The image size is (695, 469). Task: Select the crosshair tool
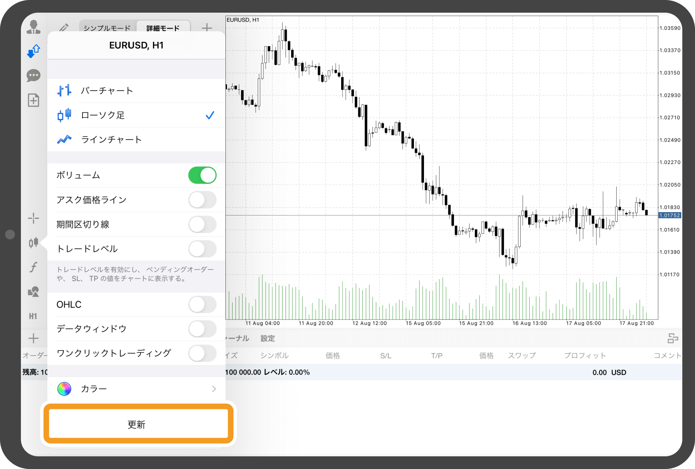coord(34,218)
